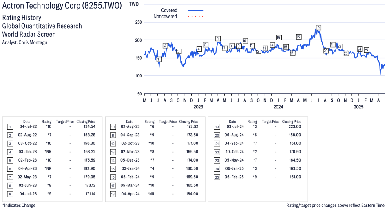Click row number box 4 in the table
Screen dimensions: 389x208
10,152
